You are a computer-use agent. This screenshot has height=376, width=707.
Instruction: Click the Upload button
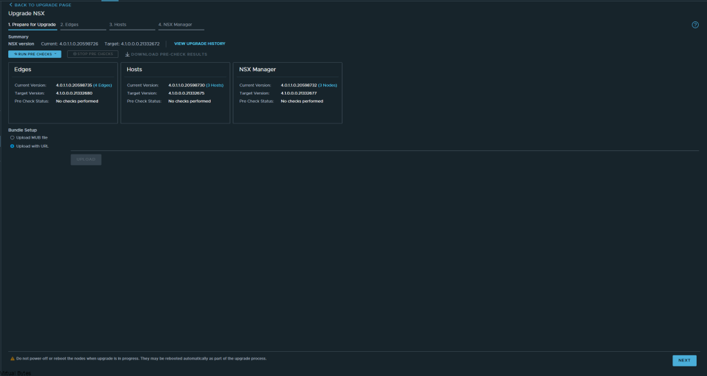(x=86, y=159)
